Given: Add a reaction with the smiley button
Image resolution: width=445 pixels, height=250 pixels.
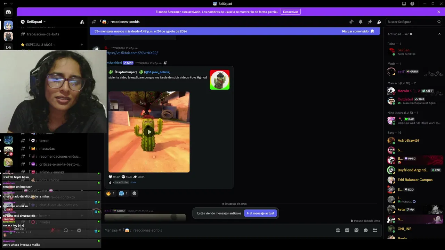Looking at the screenshot, I should point(135,193).
